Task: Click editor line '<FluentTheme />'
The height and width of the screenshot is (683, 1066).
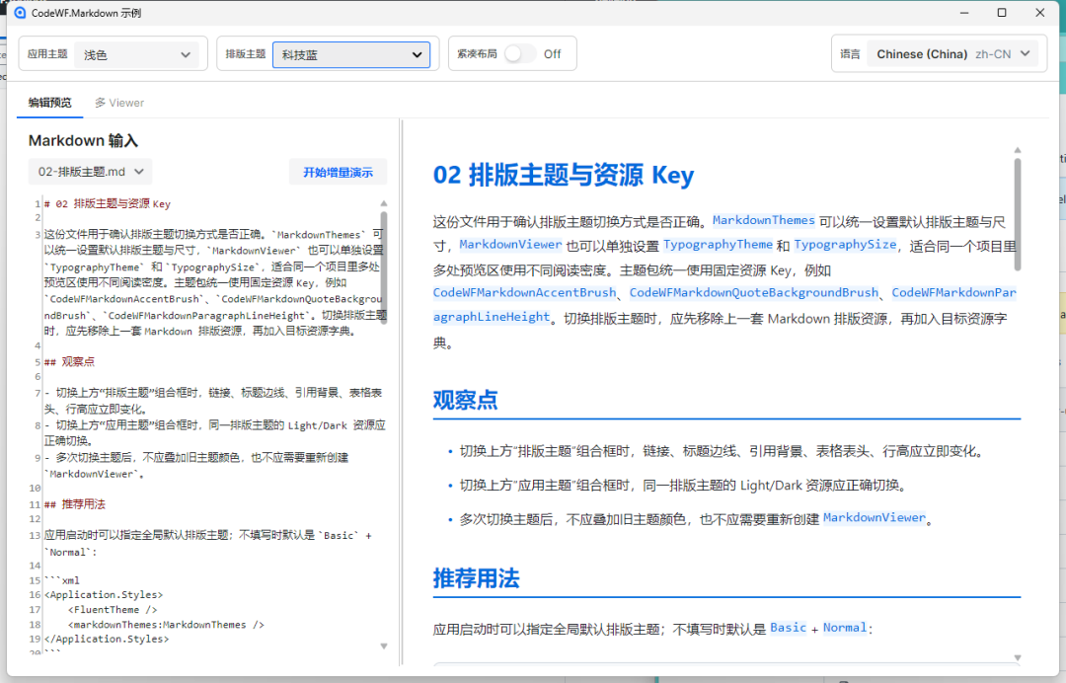Action: tap(113, 610)
